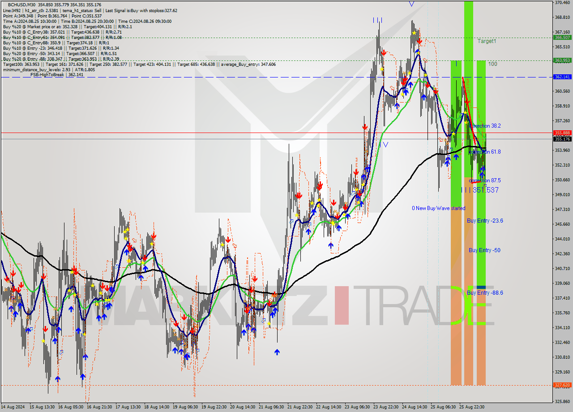The height and width of the screenshot is (412, 573).
Task: Click the '100' level label beside green bar
Action: pyautogui.click(x=492, y=64)
